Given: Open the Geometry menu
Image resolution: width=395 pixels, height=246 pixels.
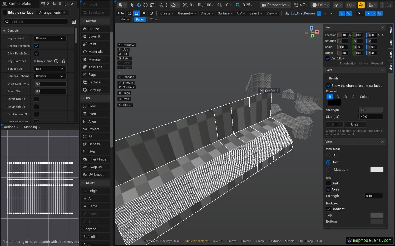Looking at the screenshot, I should 187,13.
